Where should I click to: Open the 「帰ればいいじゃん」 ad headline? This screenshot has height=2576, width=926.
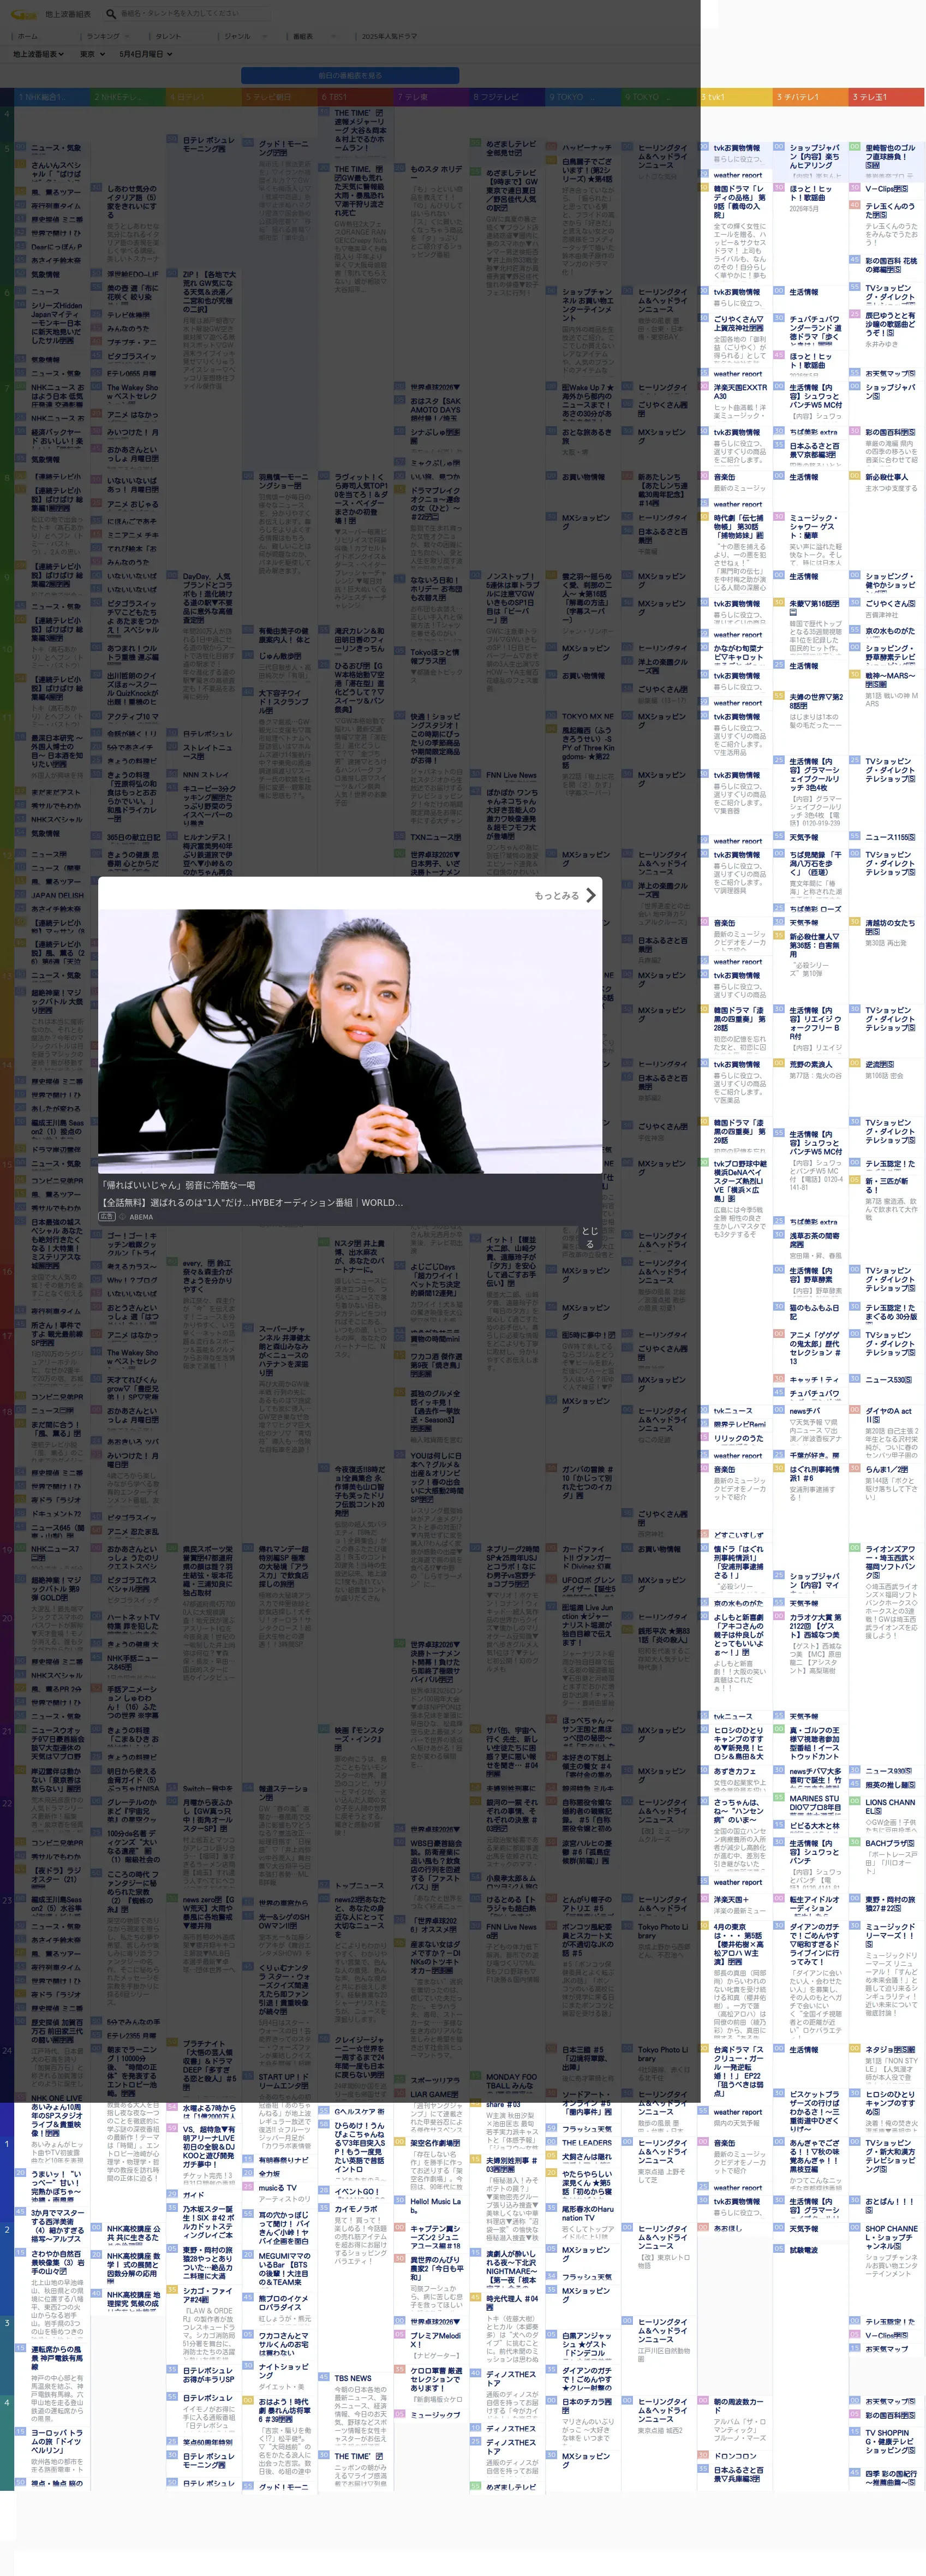pos(180,1185)
